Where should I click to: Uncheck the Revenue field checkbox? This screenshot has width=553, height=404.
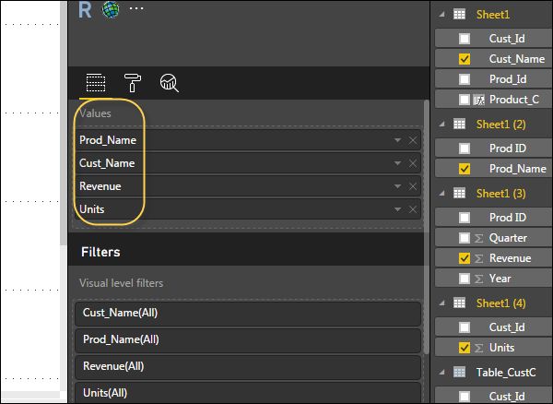point(465,258)
